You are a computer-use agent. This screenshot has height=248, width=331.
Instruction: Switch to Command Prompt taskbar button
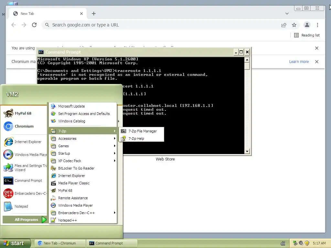pos(112,243)
